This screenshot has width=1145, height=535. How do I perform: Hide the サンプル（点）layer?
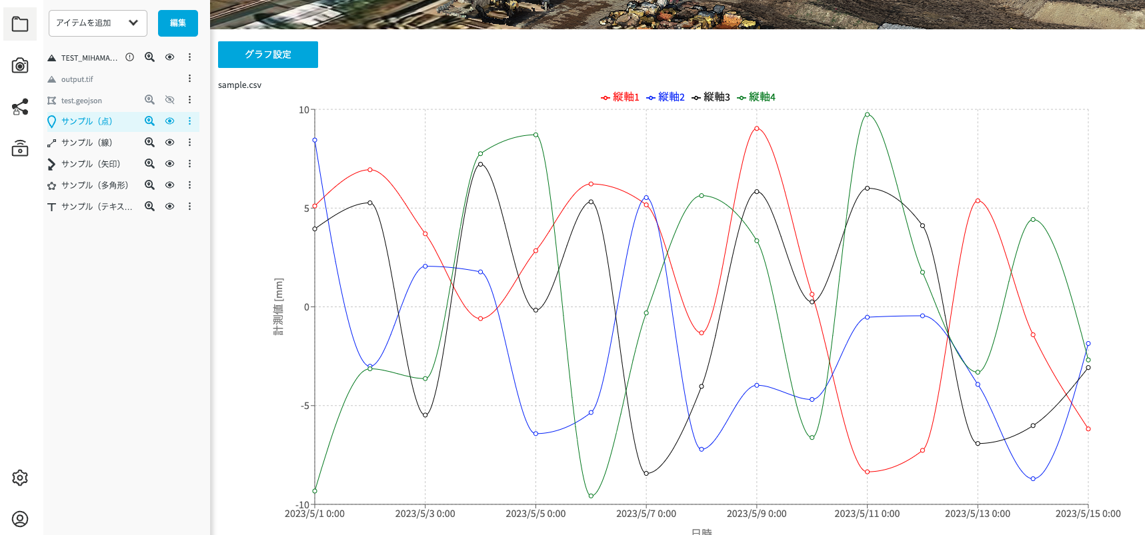point(170,121)
